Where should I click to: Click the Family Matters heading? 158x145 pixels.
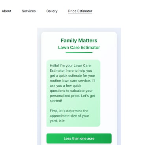click(x=79, y=41)
